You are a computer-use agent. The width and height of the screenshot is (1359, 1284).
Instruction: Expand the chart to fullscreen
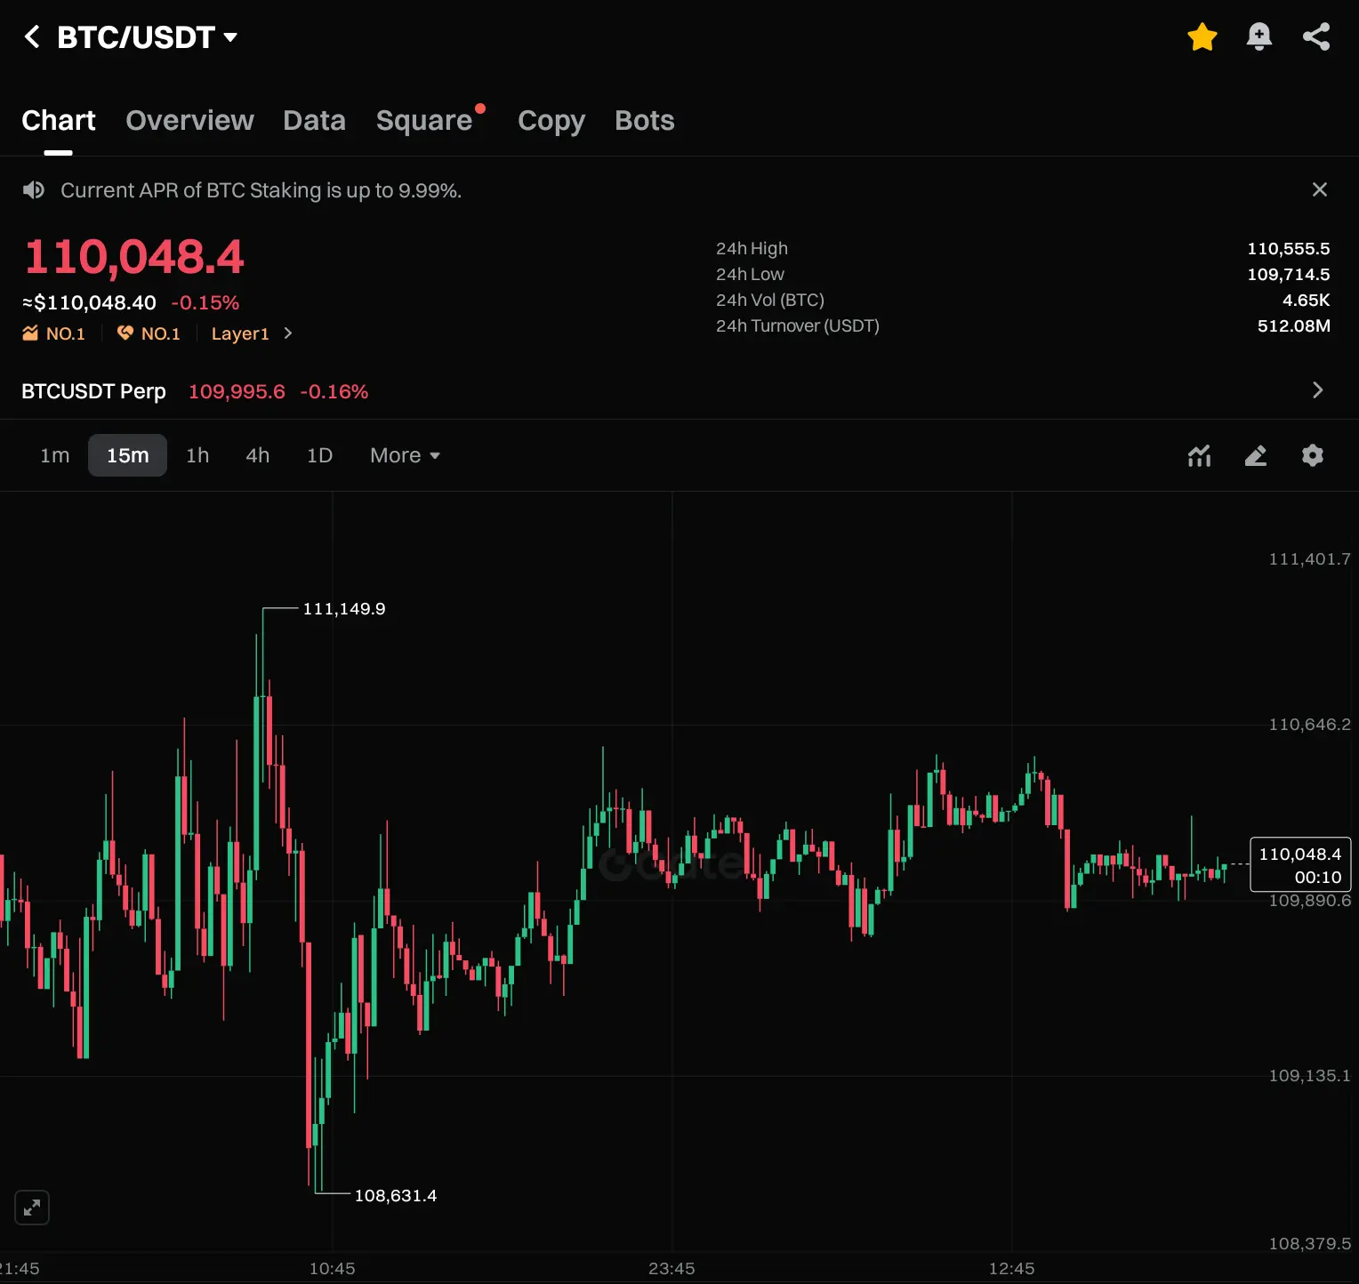click(32, 1208)
